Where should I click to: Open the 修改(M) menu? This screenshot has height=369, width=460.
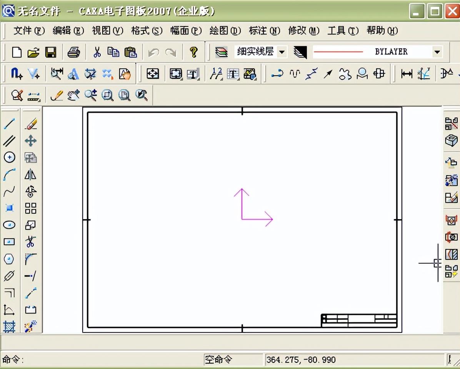click(x=303, y=30)
